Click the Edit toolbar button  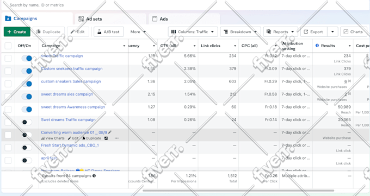coord(78,32)
